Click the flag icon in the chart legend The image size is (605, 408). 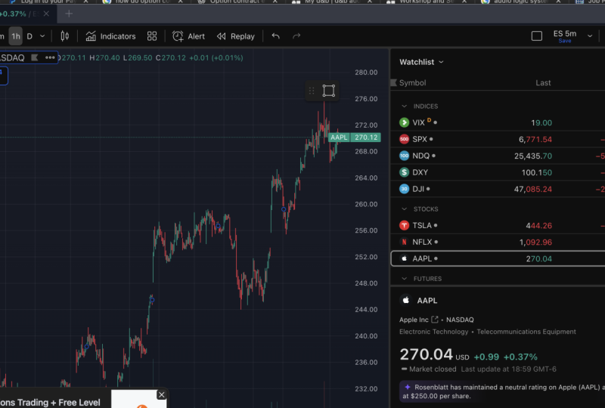click(34, 57)
